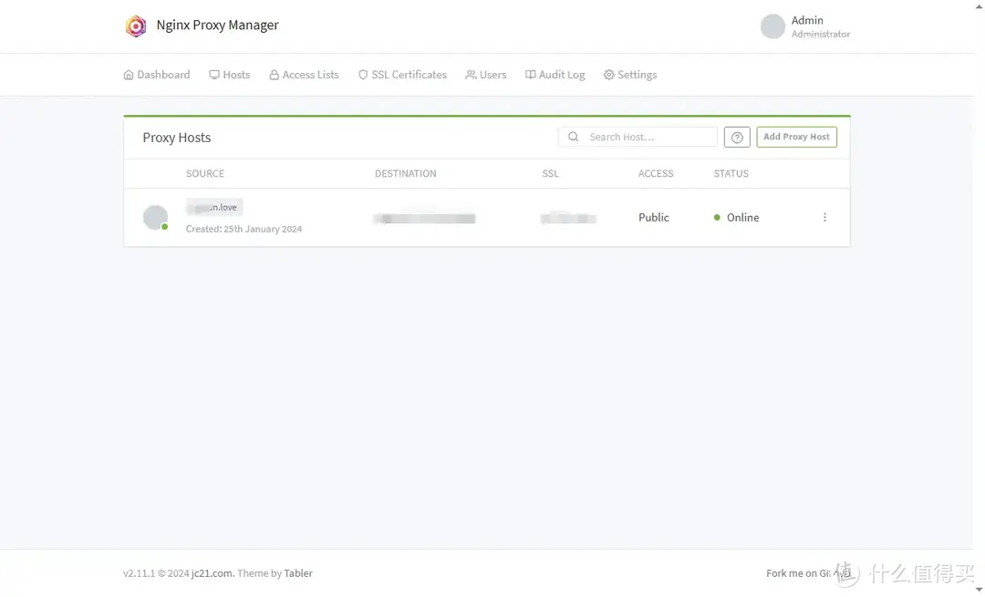Open the Nginx Proxy Manager title link

click(x=217, y=26)
